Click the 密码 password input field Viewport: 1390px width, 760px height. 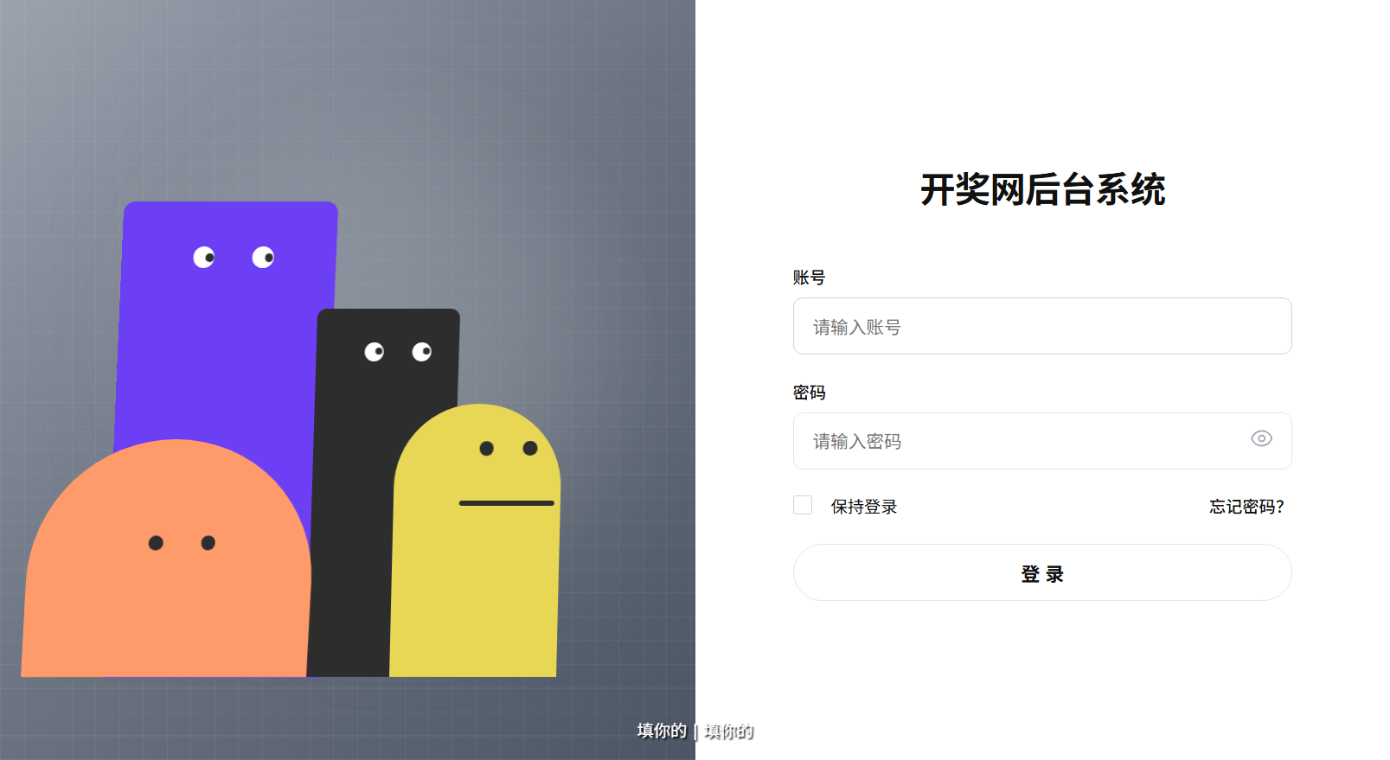coord(1042,441)
